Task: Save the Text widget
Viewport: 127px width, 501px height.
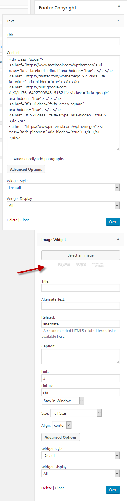Action: coord(113,222)
